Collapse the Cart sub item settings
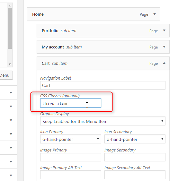 click(164, 63)
